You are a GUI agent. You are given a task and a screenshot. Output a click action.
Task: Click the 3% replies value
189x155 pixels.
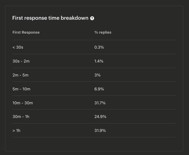(x=98, y=75)
